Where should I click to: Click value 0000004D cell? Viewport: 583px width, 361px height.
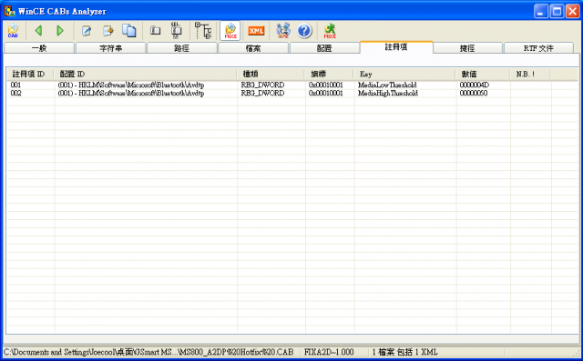coord(475,85)
